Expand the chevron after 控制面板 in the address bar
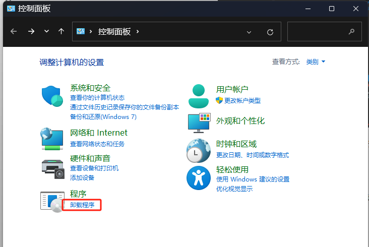369x247 pixels. pos(138,31)
